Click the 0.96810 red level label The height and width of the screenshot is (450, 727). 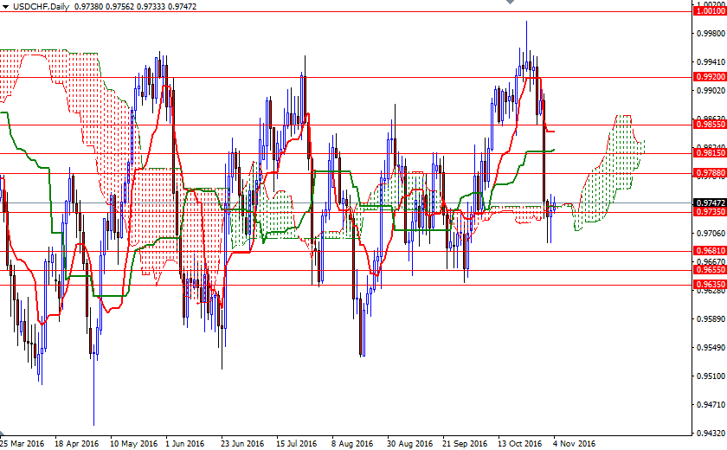[x=710, y=251]
